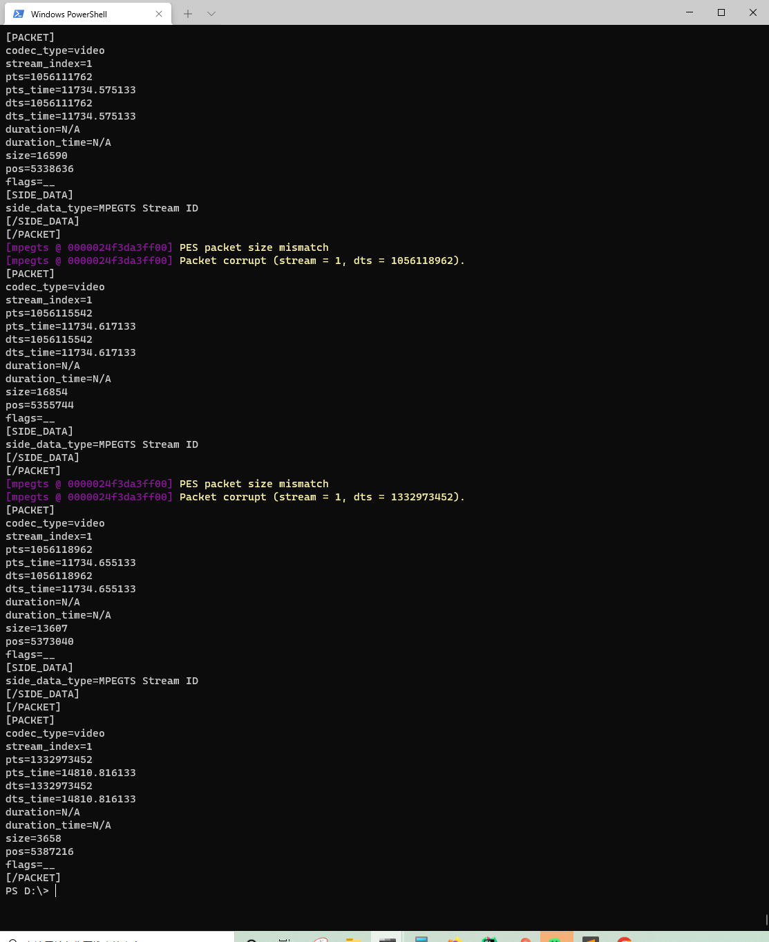
Task: Click the orange-highlighted taskbar app icon
Action: [x=556, y=940]
